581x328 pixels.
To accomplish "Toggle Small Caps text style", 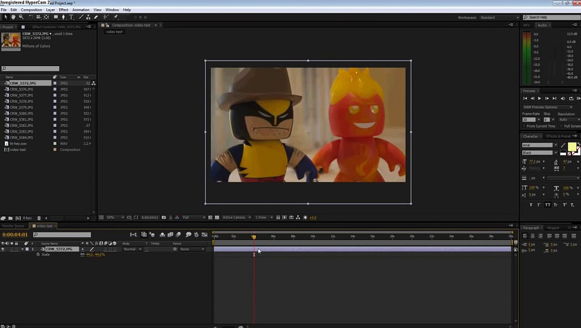I will pyautogui.click(x=555, y=205).
